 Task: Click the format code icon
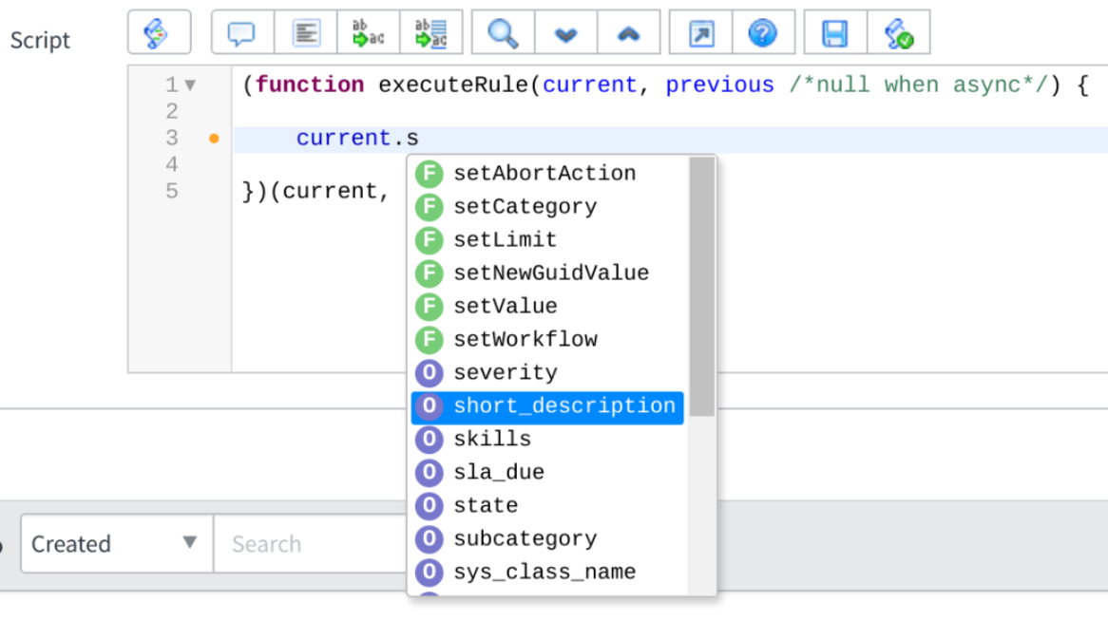coord(305,32)
